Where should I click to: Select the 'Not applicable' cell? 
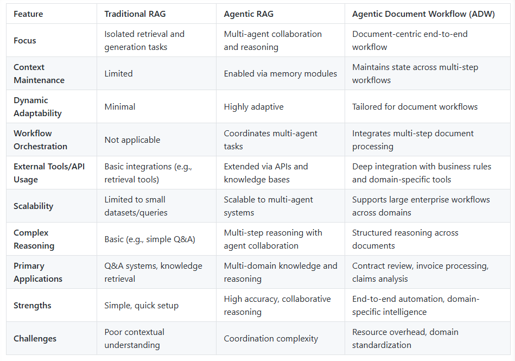coord(132,140)
